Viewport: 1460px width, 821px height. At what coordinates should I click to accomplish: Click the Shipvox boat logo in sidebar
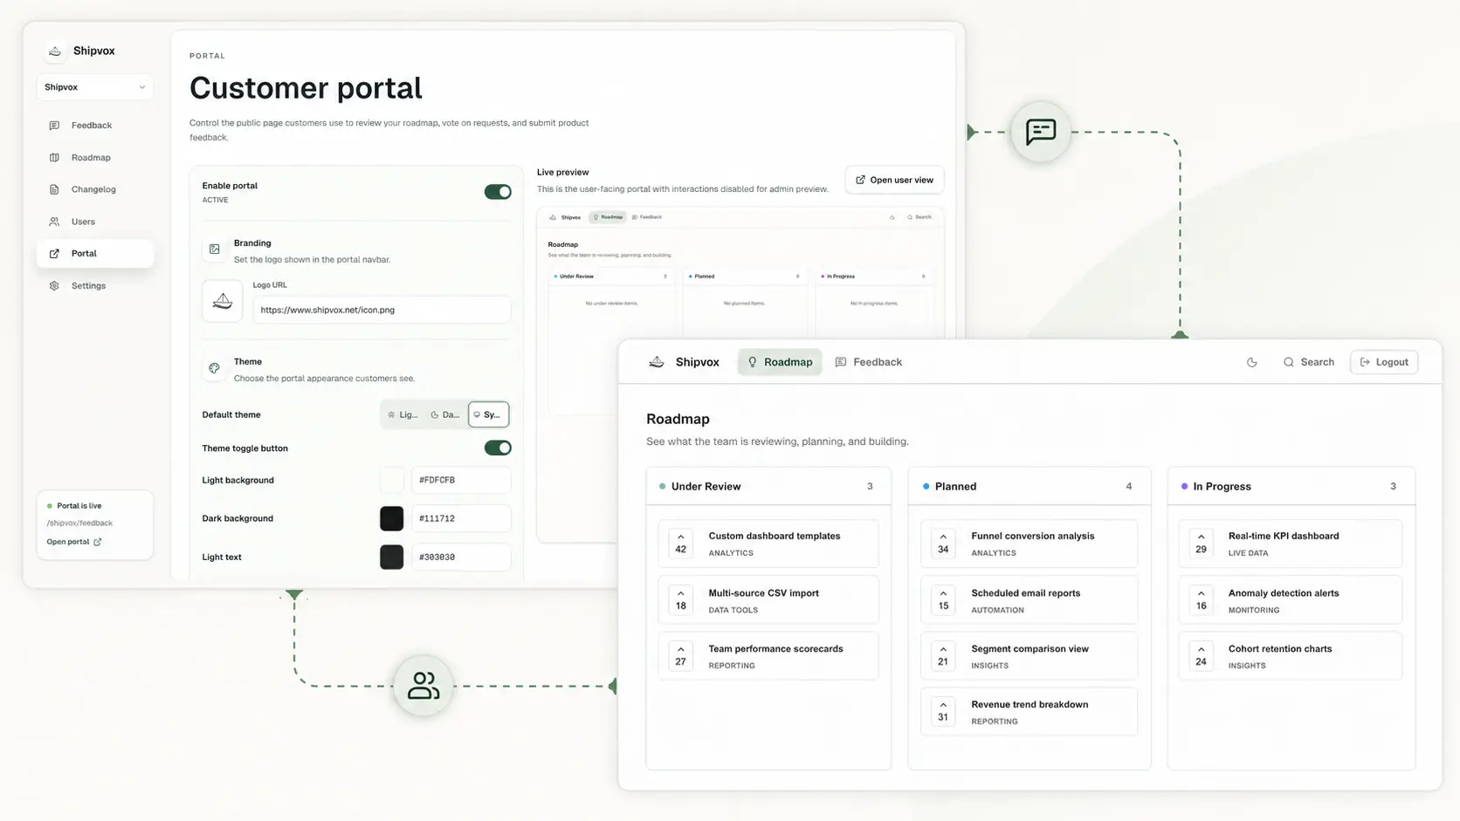[55, 51]
